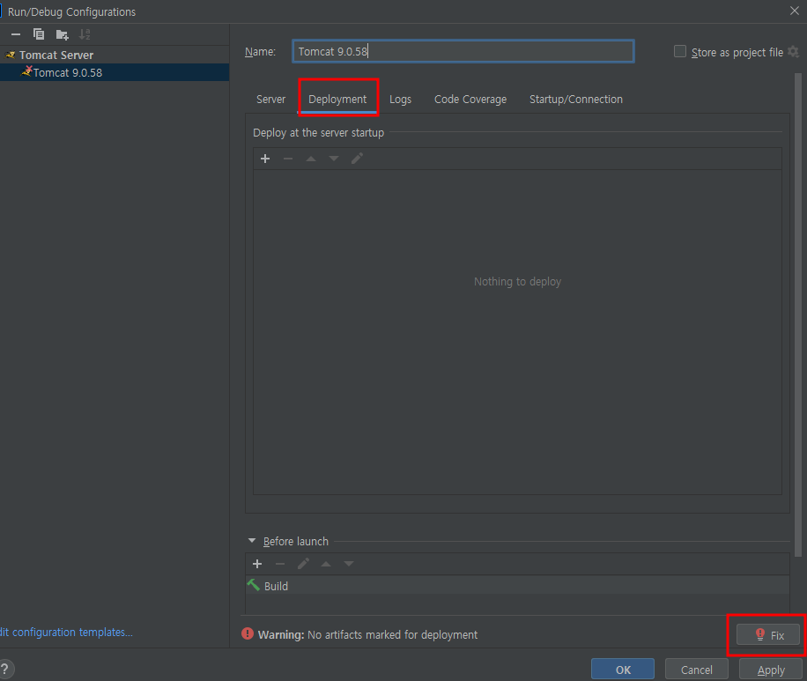Collapse the Before launch section
807x681 pixels.
(252, 541)
